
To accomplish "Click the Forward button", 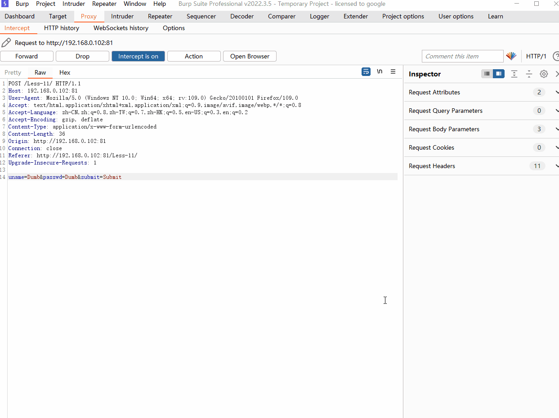I will (x=27, y=56).
